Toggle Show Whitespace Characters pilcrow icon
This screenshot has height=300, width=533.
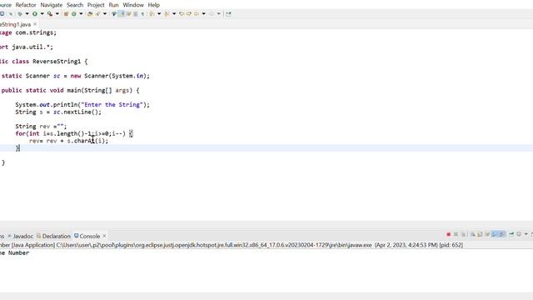click(142, 14)
